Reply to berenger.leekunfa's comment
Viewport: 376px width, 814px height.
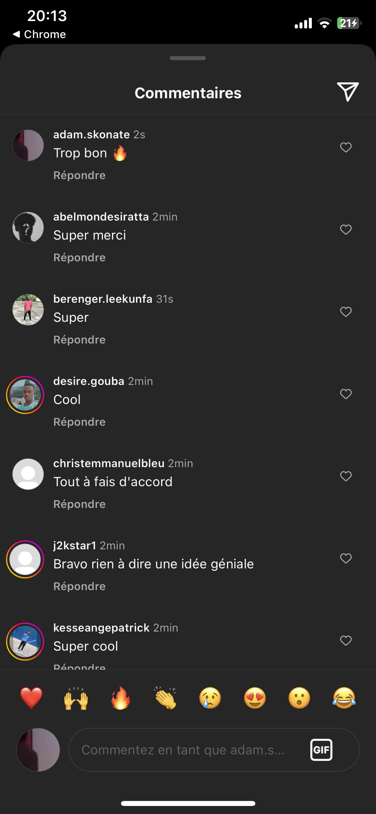coord(80,340)
